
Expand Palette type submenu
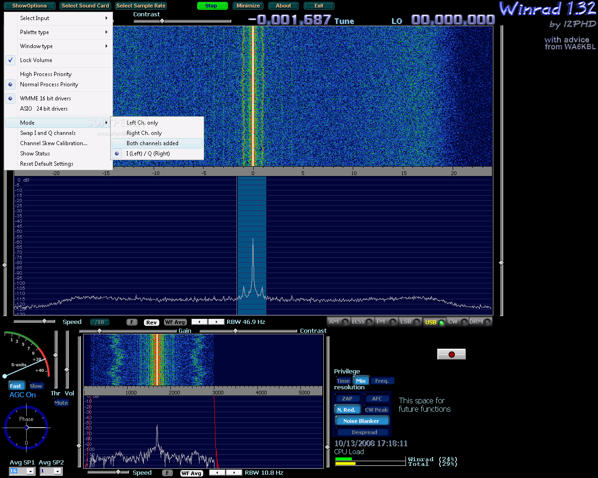click(x=58, y=32)
